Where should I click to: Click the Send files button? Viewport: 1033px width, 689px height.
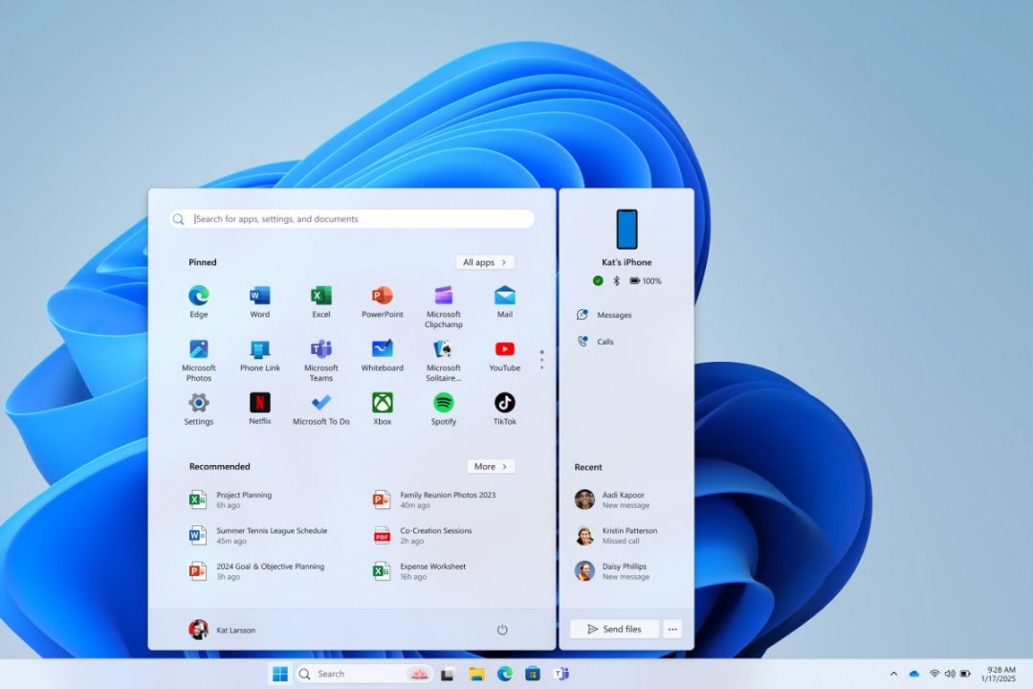point(614,629)
